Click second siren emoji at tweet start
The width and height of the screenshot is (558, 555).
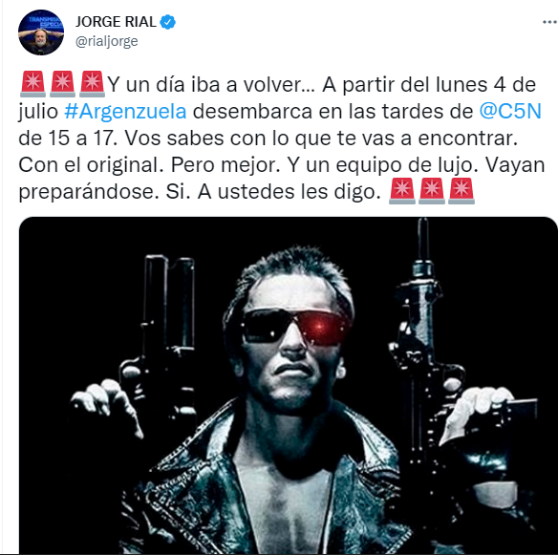click(x=63, y=84)
